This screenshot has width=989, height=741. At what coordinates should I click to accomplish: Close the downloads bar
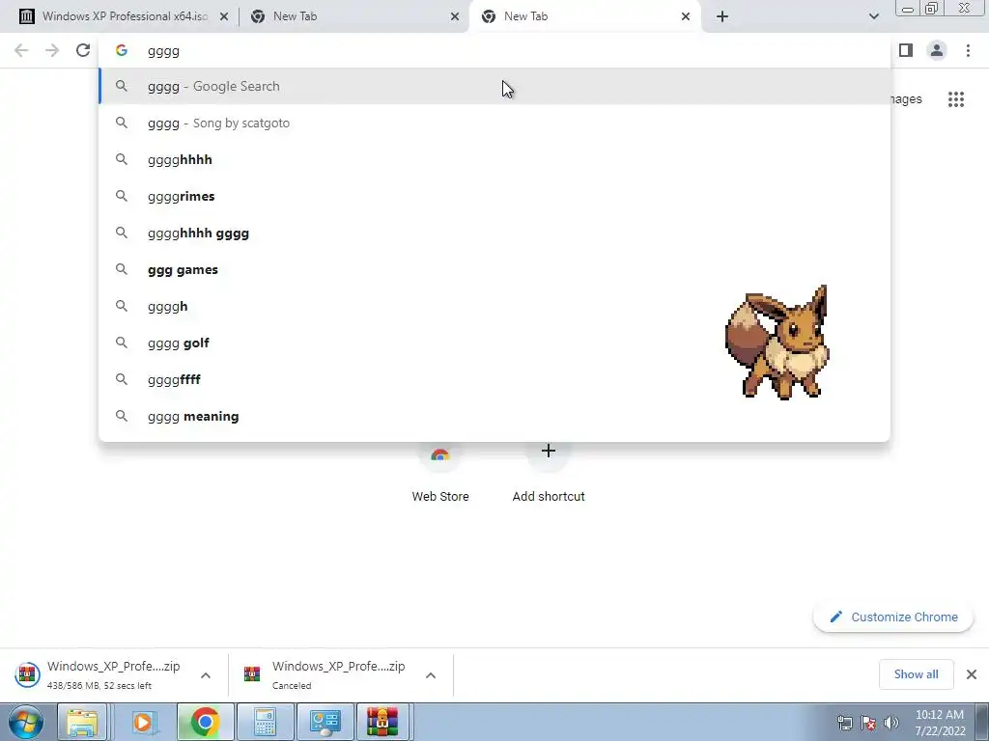pyautogui.click(x=972, y=674)
